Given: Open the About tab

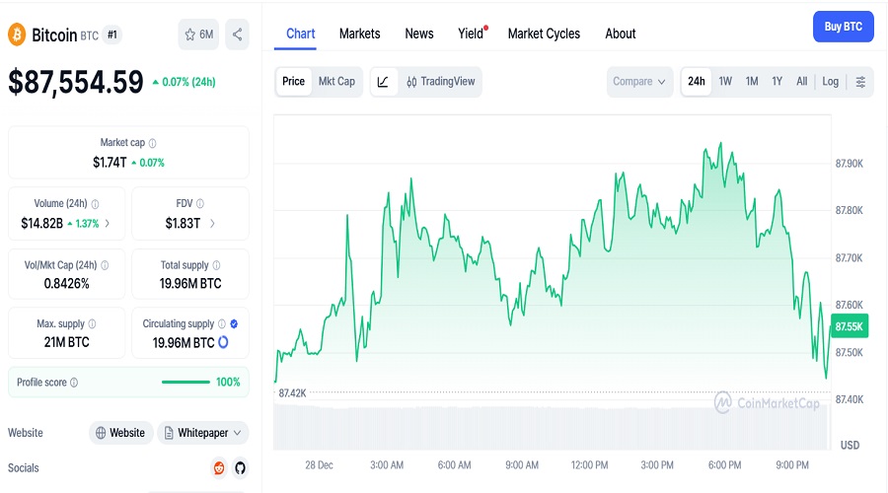Looking at the screenshot, I should 621,34.
